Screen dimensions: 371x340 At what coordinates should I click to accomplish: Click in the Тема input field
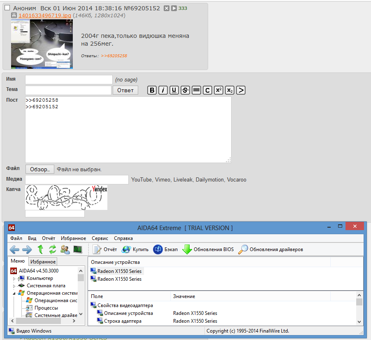[x=68, y=90]
